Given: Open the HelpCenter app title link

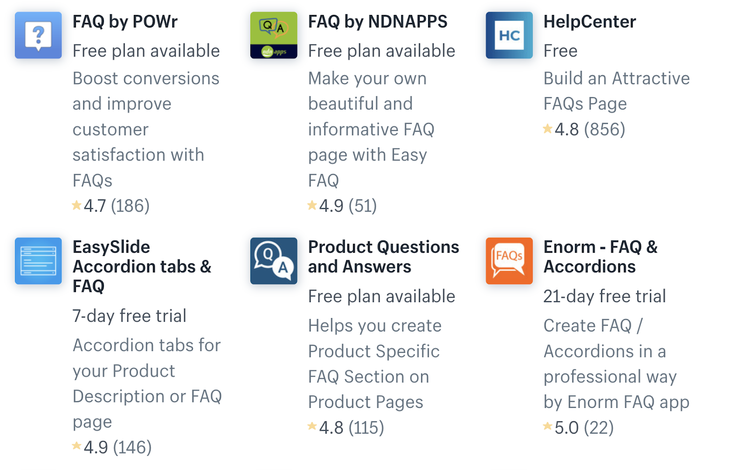Looking at the screenshot, I should click(x=589, y=21).
